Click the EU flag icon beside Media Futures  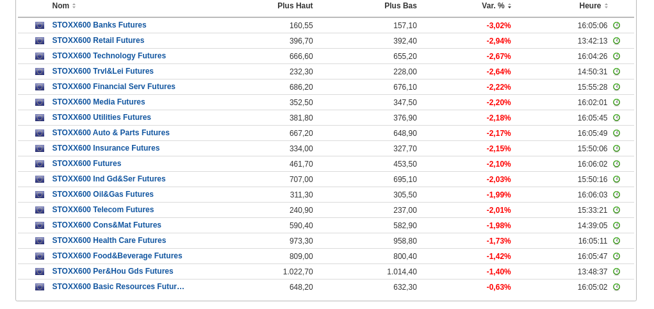(40, 103)
